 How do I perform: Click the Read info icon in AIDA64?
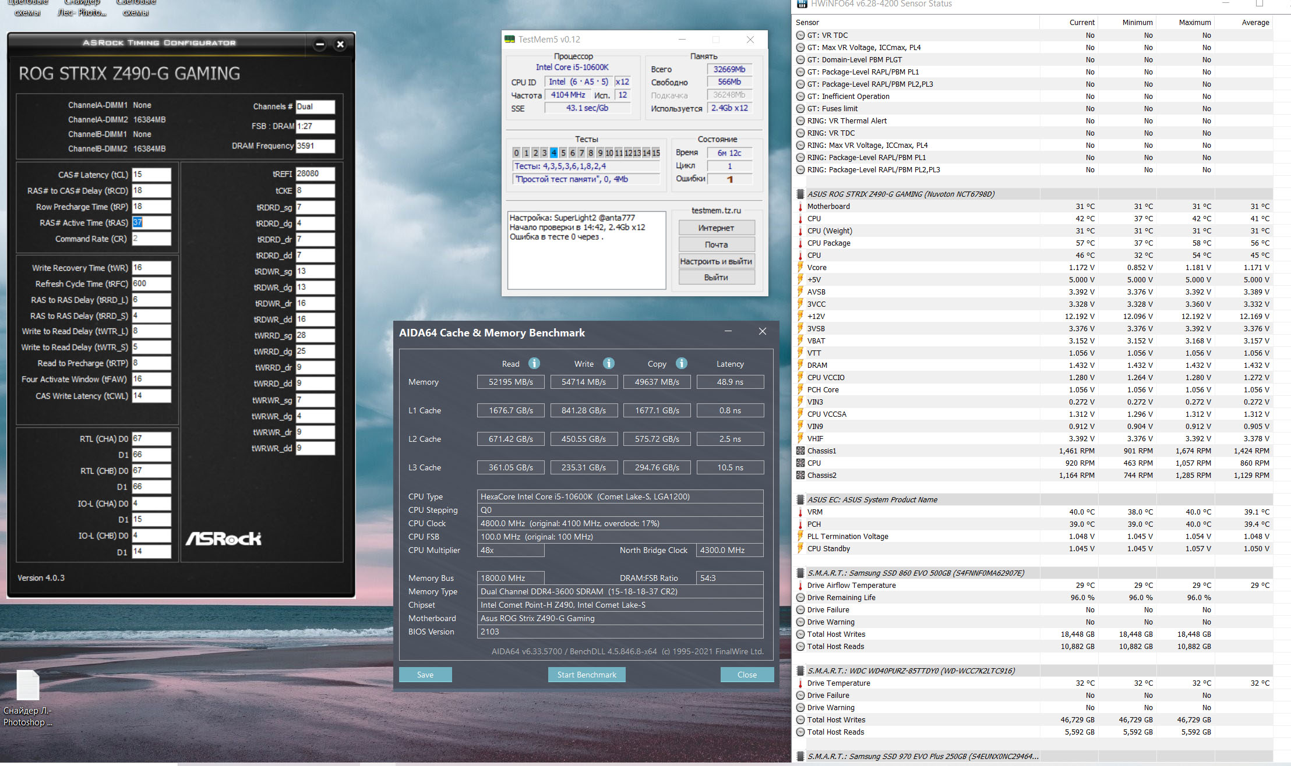pyautogui.click(x=534, y=363)
